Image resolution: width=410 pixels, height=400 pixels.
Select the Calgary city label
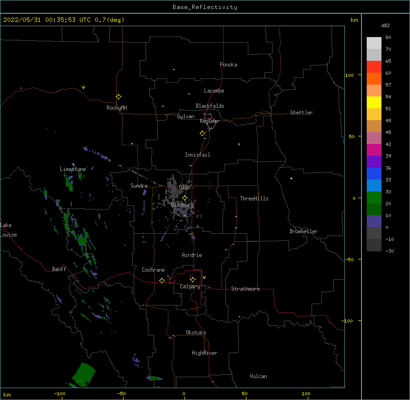[190, 286]
